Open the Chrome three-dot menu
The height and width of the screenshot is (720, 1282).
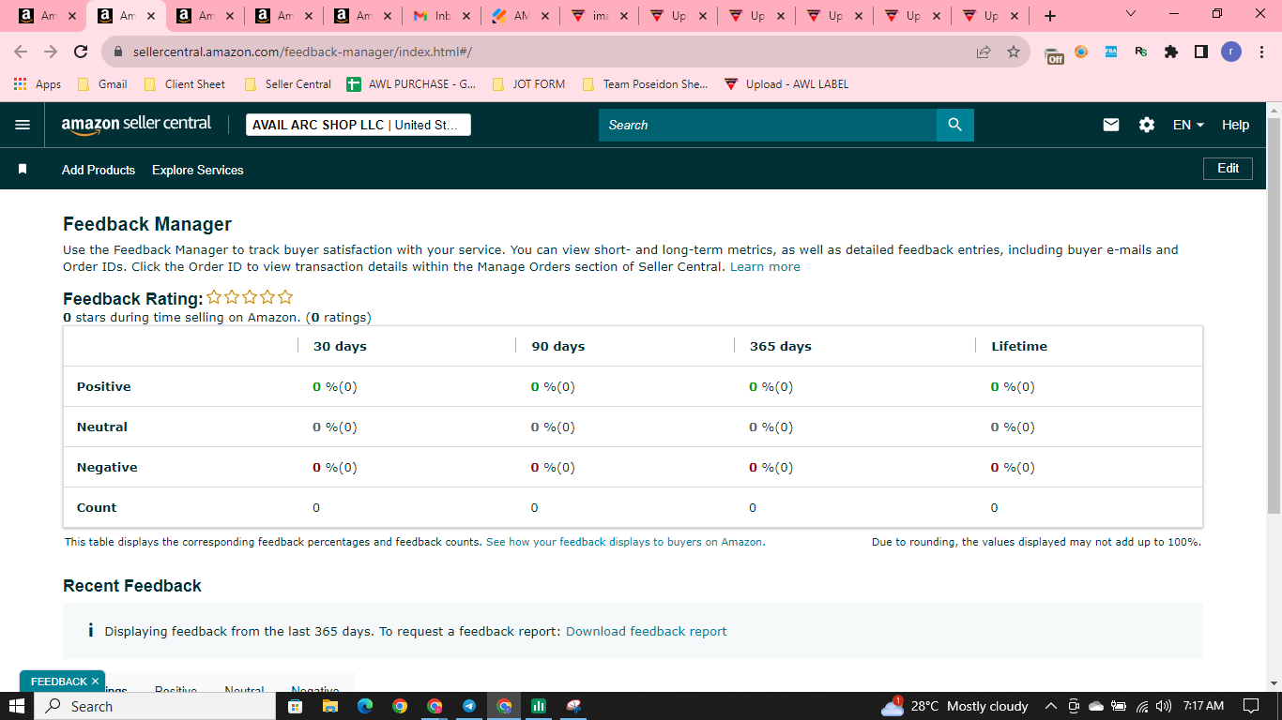point(1261,52)
